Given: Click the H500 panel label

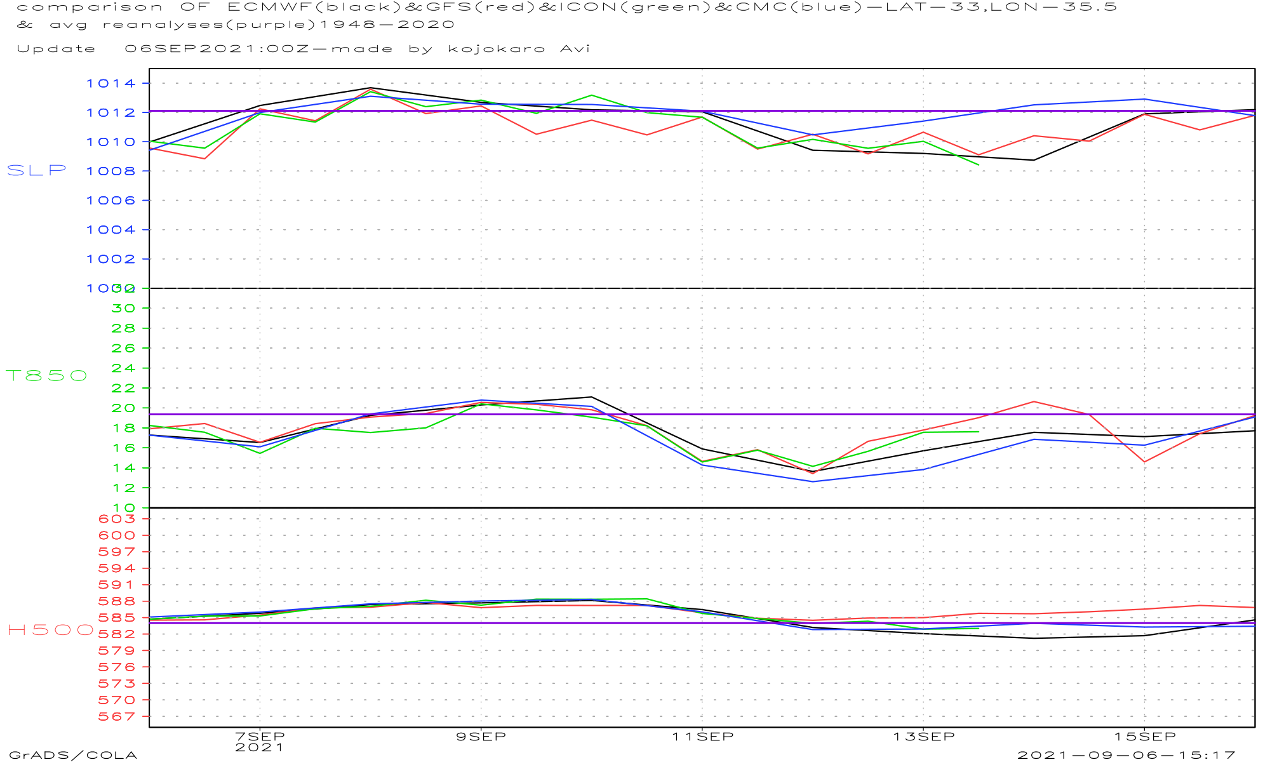Looking at the screenshot, I should tap(51, 630).
